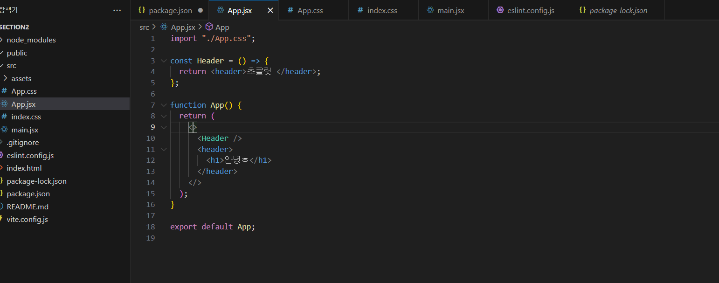719x283 pixels.
Task: Click the App.jsx breadcrumb segment
Action: [x=183, y=27]
